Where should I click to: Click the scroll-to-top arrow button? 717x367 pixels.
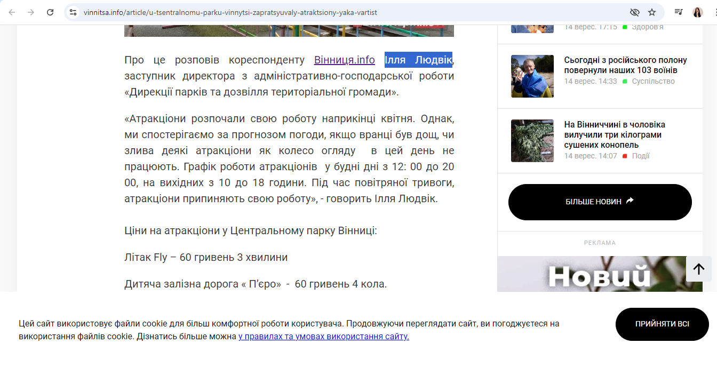point(698,269)
